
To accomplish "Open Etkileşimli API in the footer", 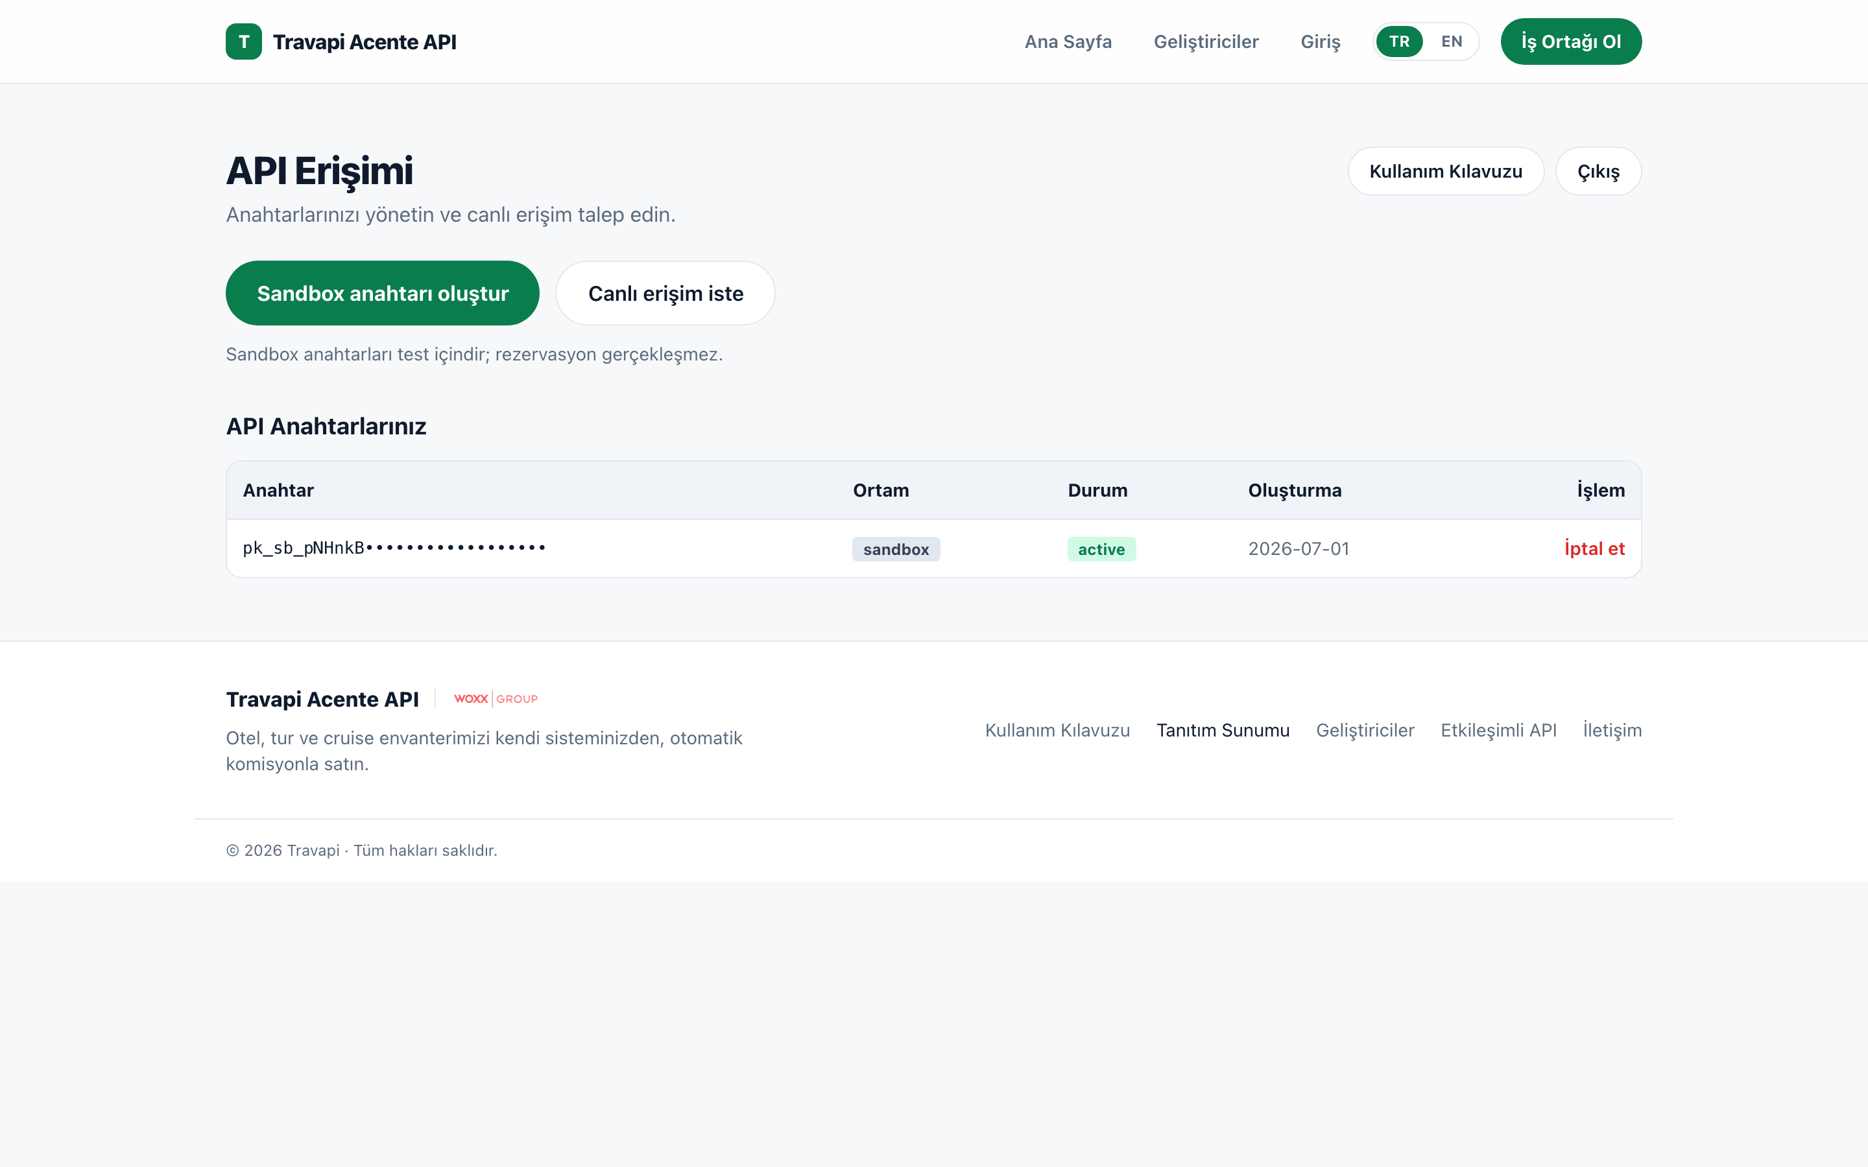I will pos(1498,730).
